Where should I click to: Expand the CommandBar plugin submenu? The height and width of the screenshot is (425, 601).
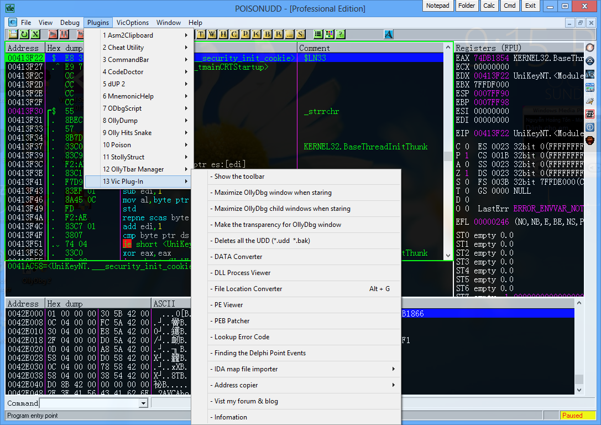point(139,60)
